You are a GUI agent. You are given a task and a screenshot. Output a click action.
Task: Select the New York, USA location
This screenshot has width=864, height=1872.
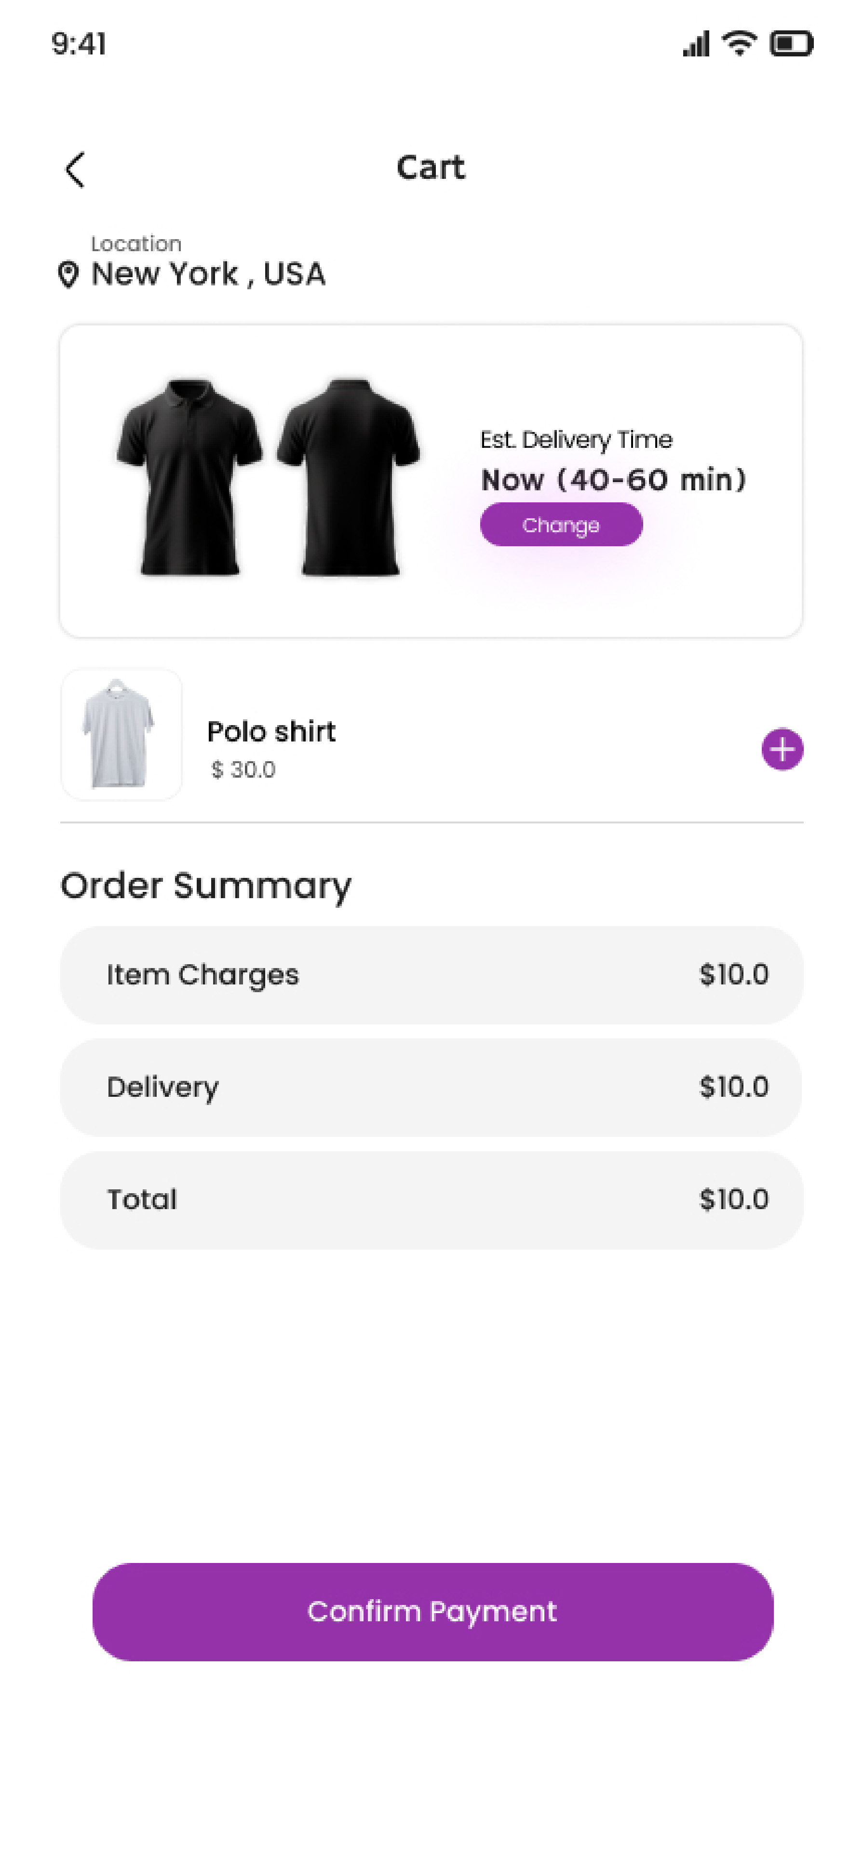coord(208,275)
